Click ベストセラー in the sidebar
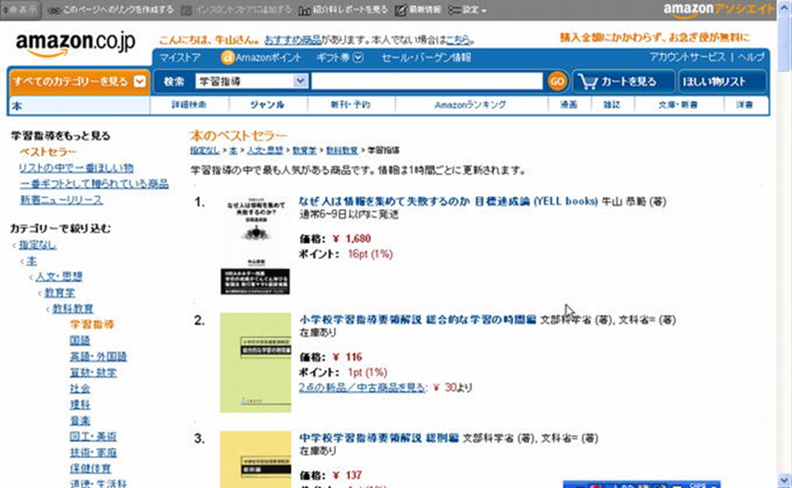The image size is (792, 488). 48,152
